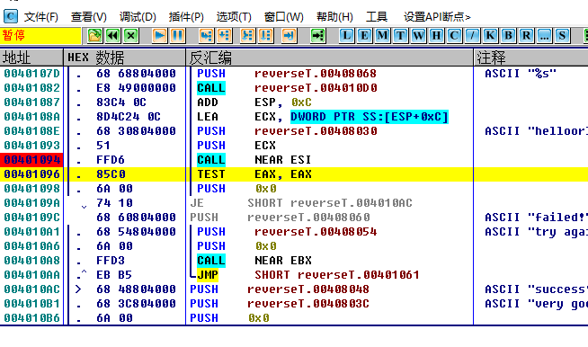Click CALL NEAR EBX instruction
The height and width of the screenshot is (347, 588).
[254, 261]
